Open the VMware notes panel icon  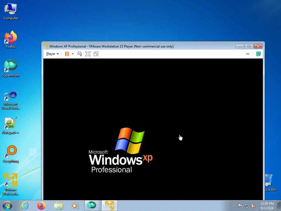coord(258,54)
